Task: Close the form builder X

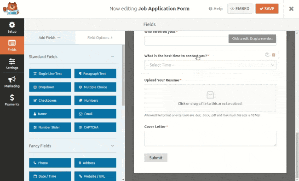Action: pyautogui.click(x=291, y=9)
